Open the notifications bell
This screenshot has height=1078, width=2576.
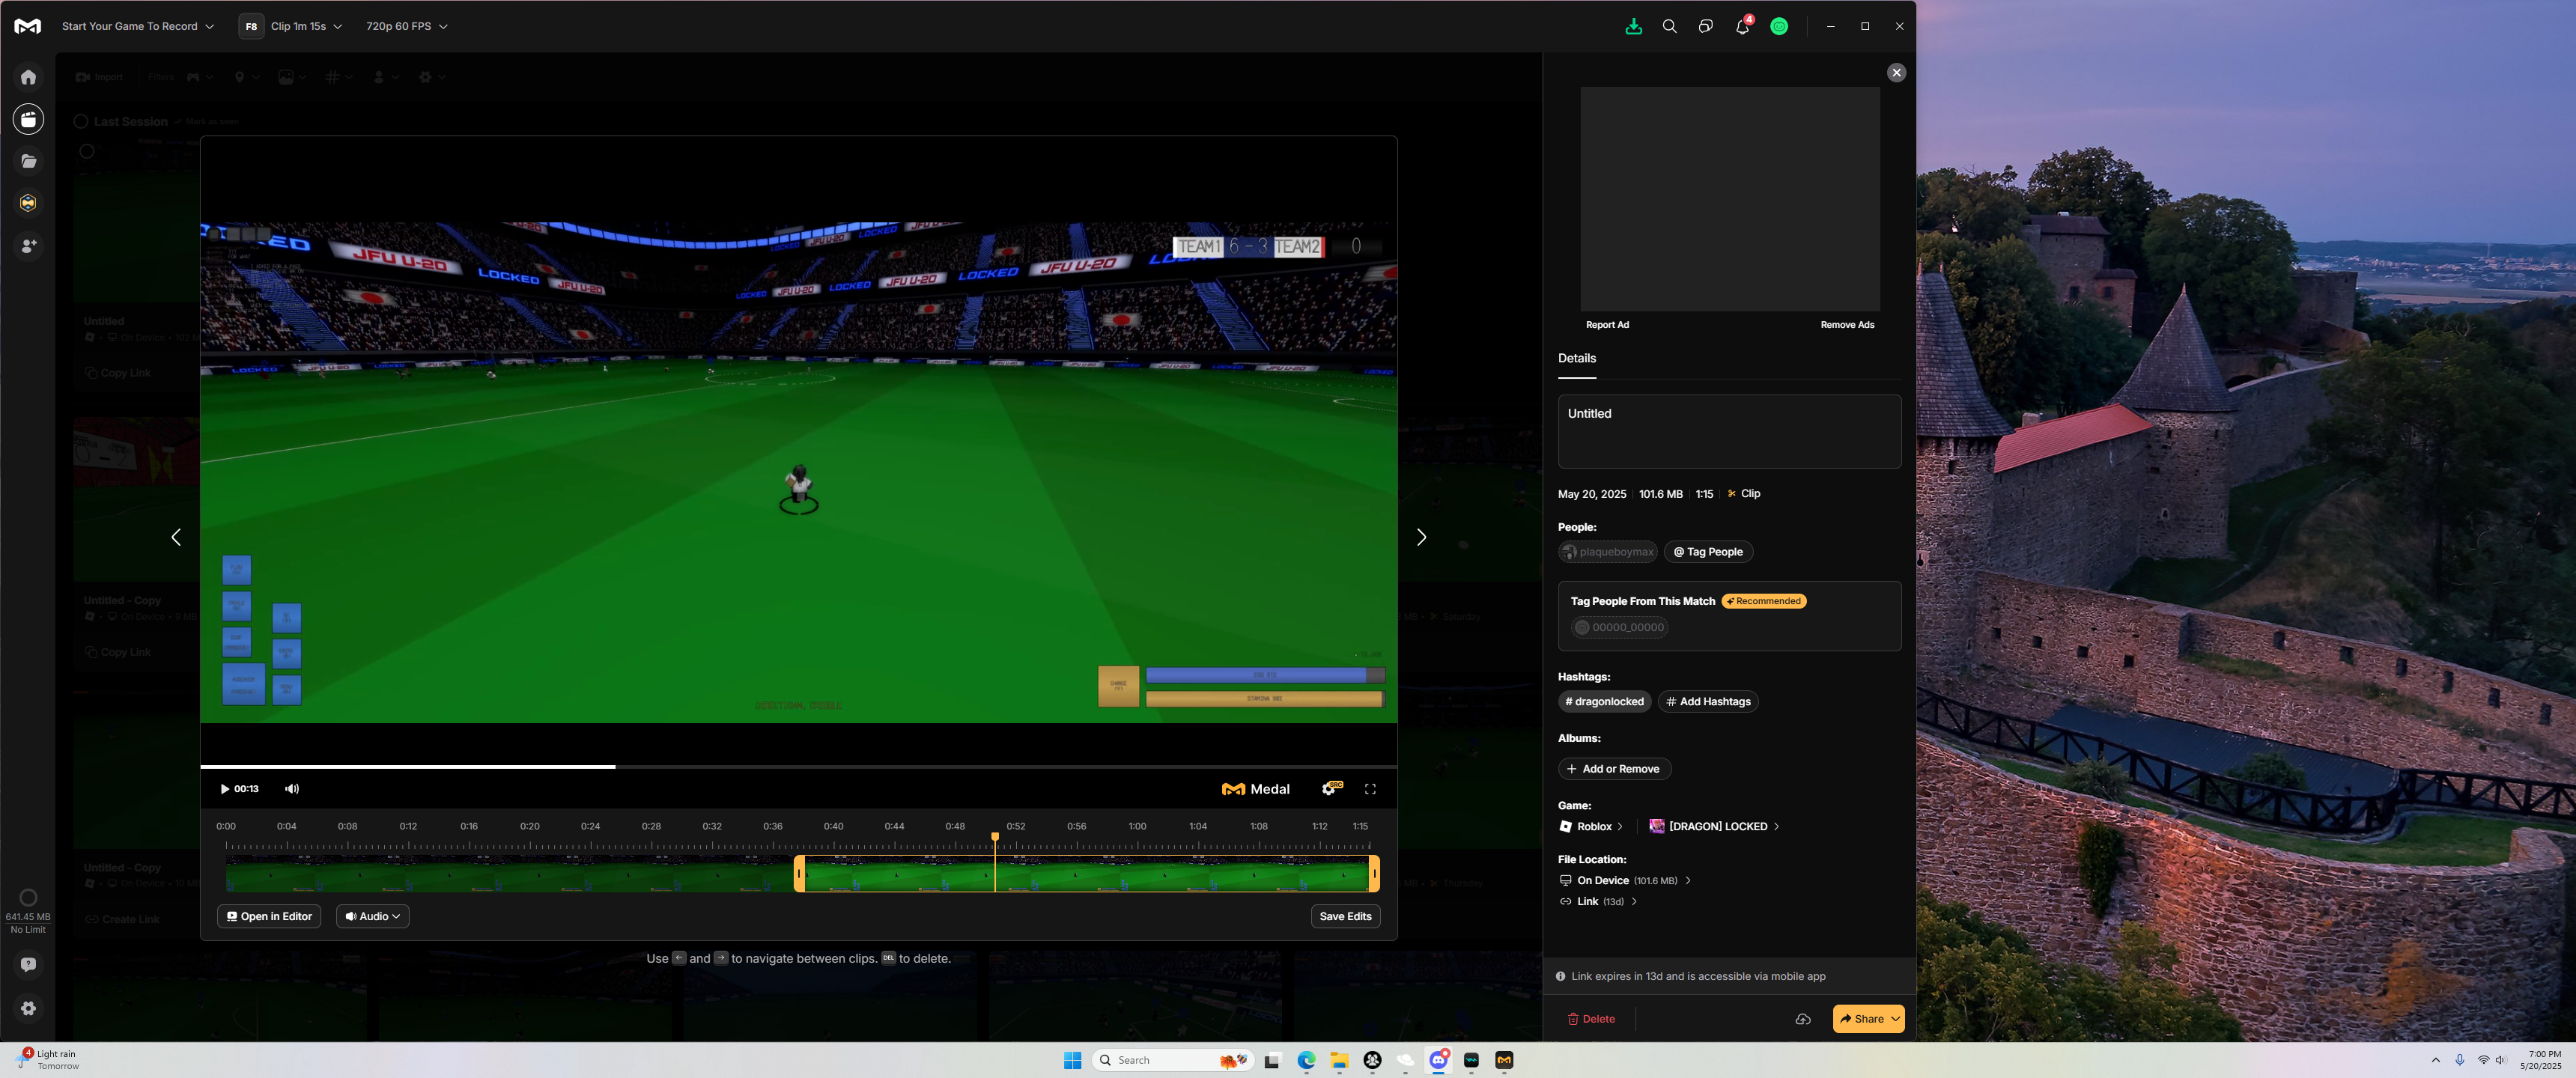tap(1742, 26)
